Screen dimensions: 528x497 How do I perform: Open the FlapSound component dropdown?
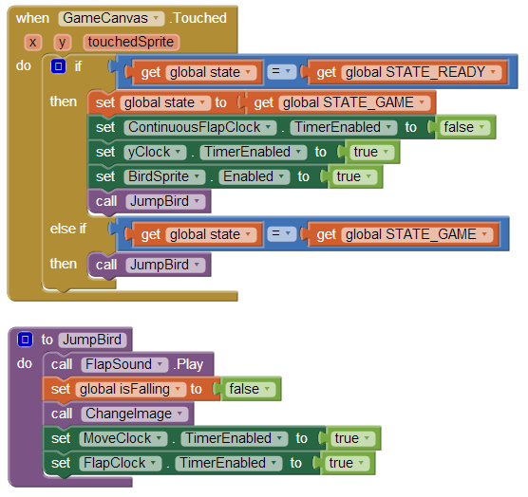[x=124, y=364]
